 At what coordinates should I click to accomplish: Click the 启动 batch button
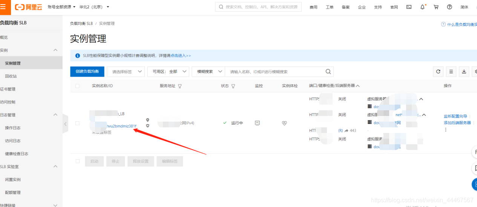94,161
